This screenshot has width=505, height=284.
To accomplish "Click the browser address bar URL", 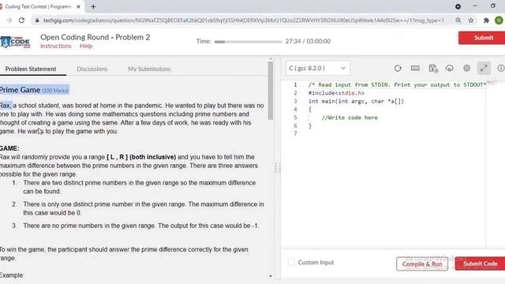I will point(243,21).
